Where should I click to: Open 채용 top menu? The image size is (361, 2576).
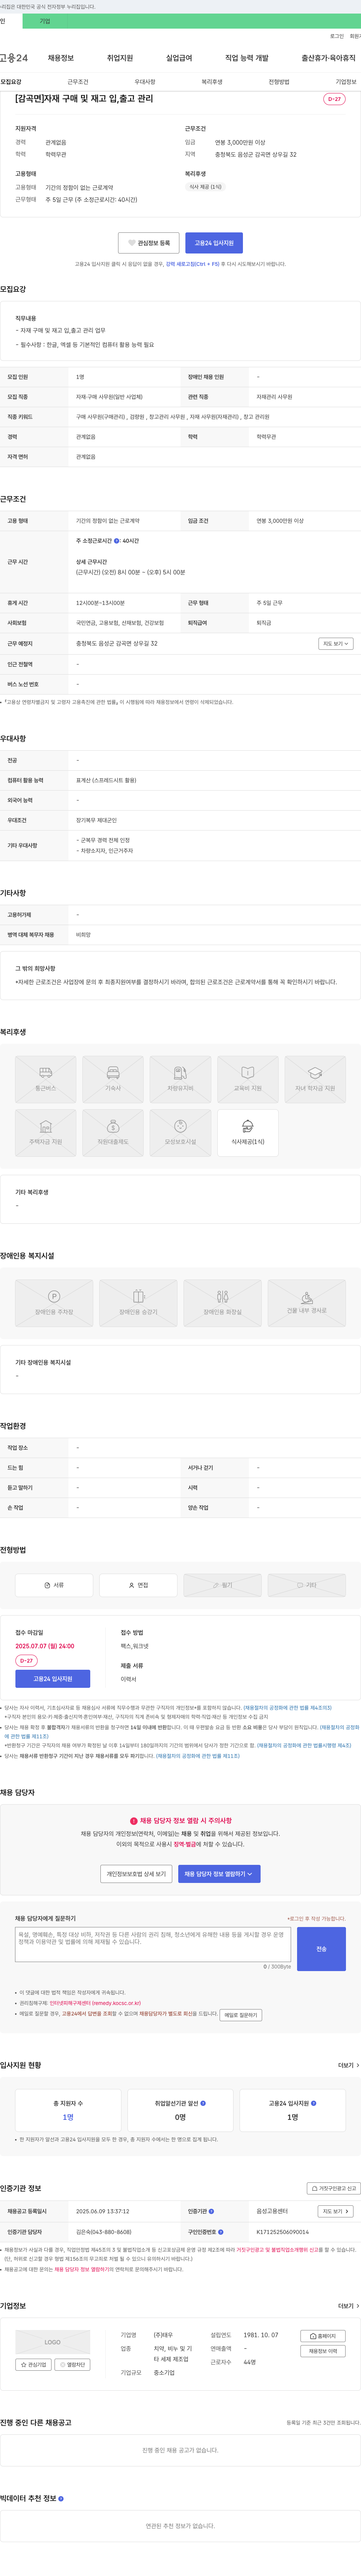pyautogui.click(x=61, y=58)
